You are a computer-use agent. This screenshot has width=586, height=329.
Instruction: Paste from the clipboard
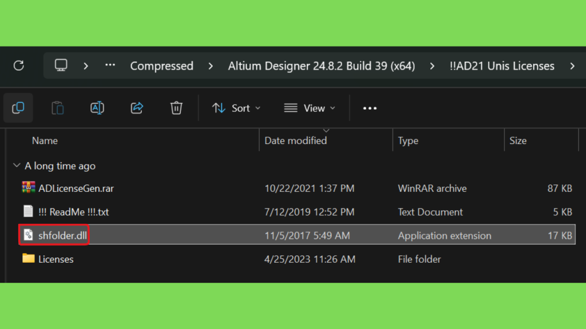(x=58, y=108)
